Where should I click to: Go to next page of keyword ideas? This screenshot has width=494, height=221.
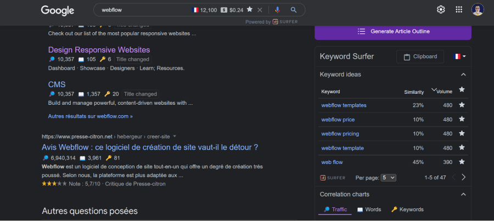pos(463,177)
